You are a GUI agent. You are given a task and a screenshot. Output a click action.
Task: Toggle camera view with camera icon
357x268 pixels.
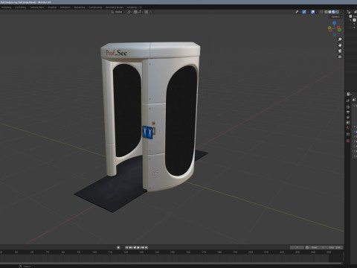click(x=340, y=51)
